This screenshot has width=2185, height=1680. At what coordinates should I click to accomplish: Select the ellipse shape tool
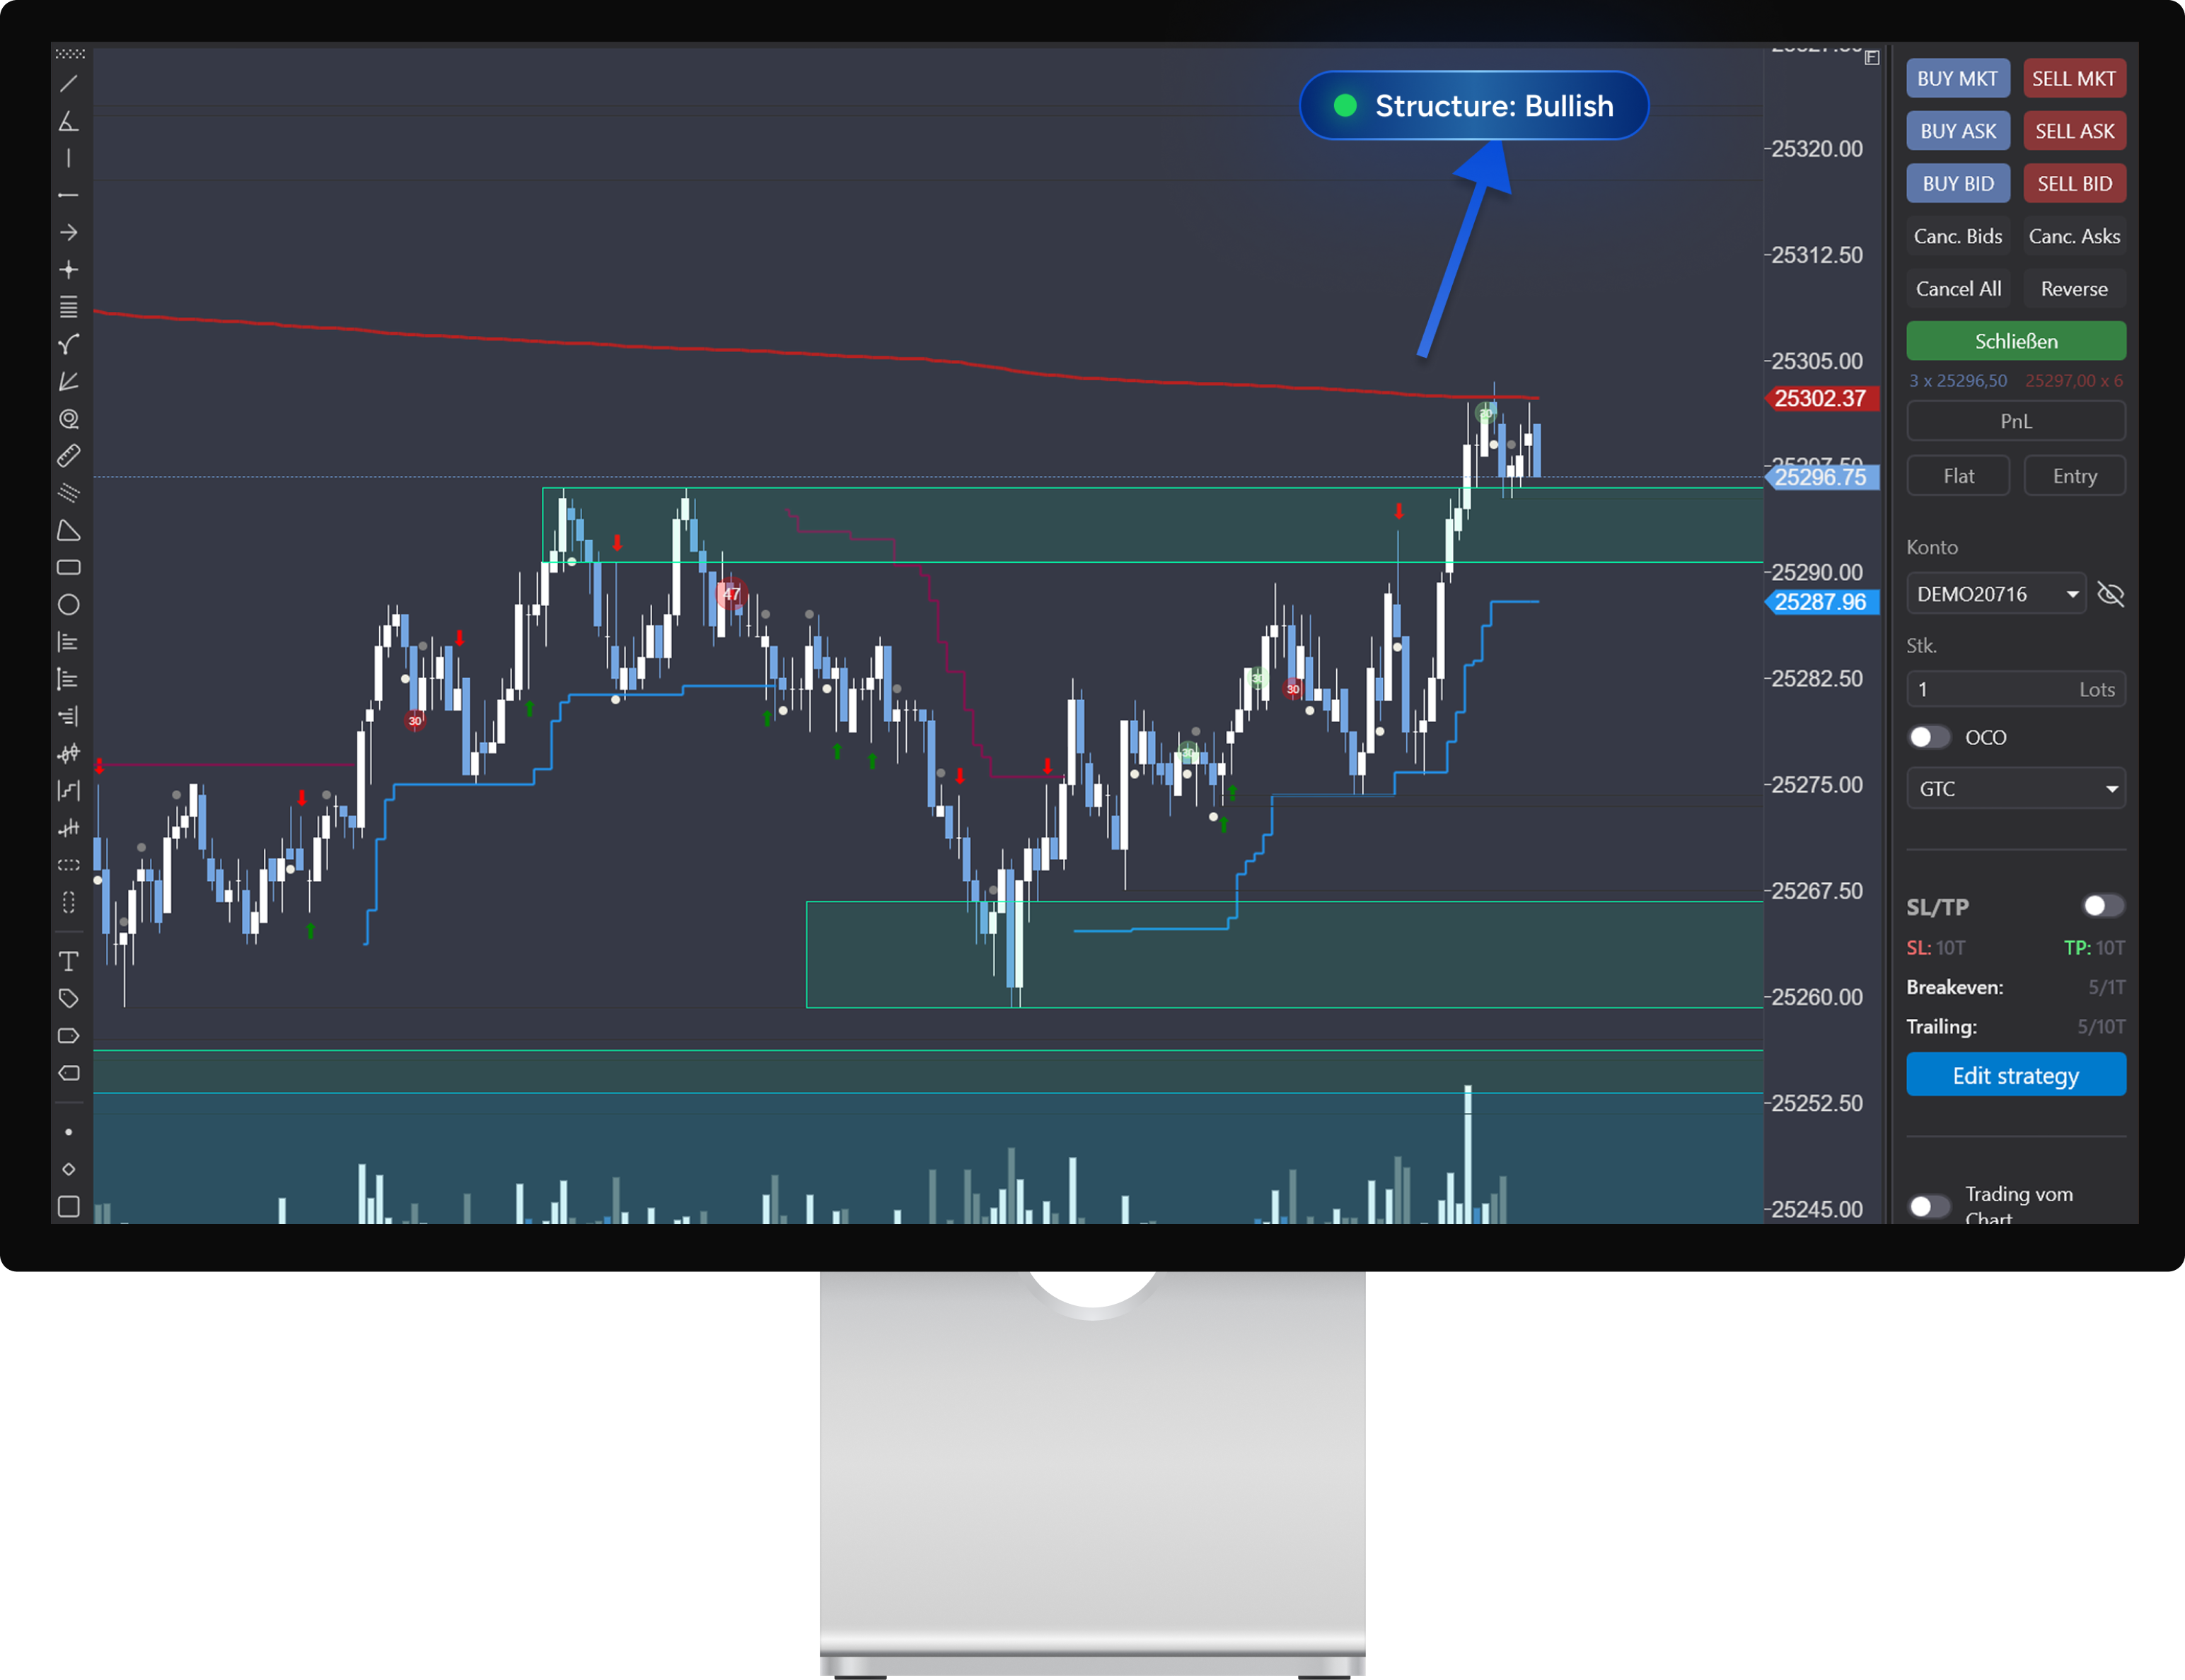click(68, 605)
